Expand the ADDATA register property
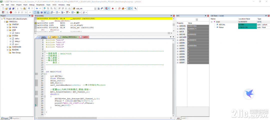This screenshot has width=270, height=120. 178,26
